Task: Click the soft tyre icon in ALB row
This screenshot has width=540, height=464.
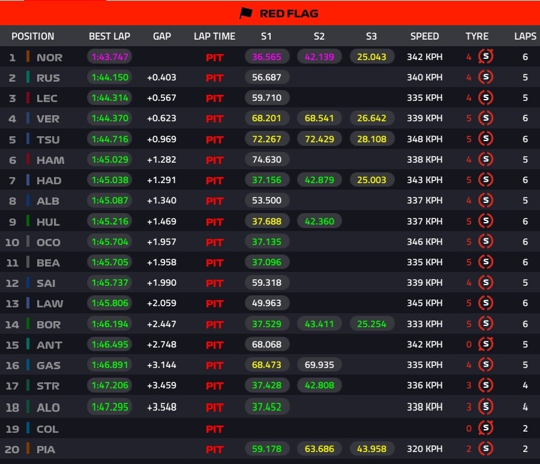Action: click(485, 200)
